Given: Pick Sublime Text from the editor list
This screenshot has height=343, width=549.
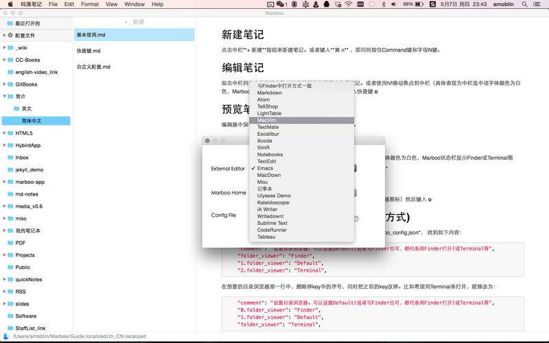Looking at the screenshot, I should coord(301,223).
